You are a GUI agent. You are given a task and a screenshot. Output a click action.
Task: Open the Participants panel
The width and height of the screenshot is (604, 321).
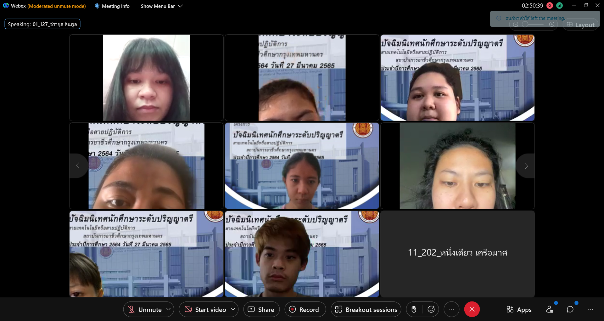pos(550,310)
